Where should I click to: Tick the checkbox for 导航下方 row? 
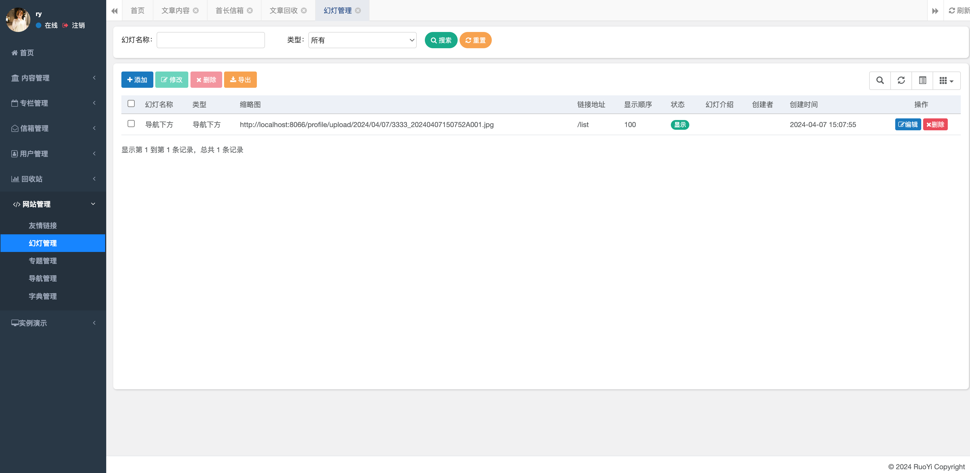click(131, 124)
